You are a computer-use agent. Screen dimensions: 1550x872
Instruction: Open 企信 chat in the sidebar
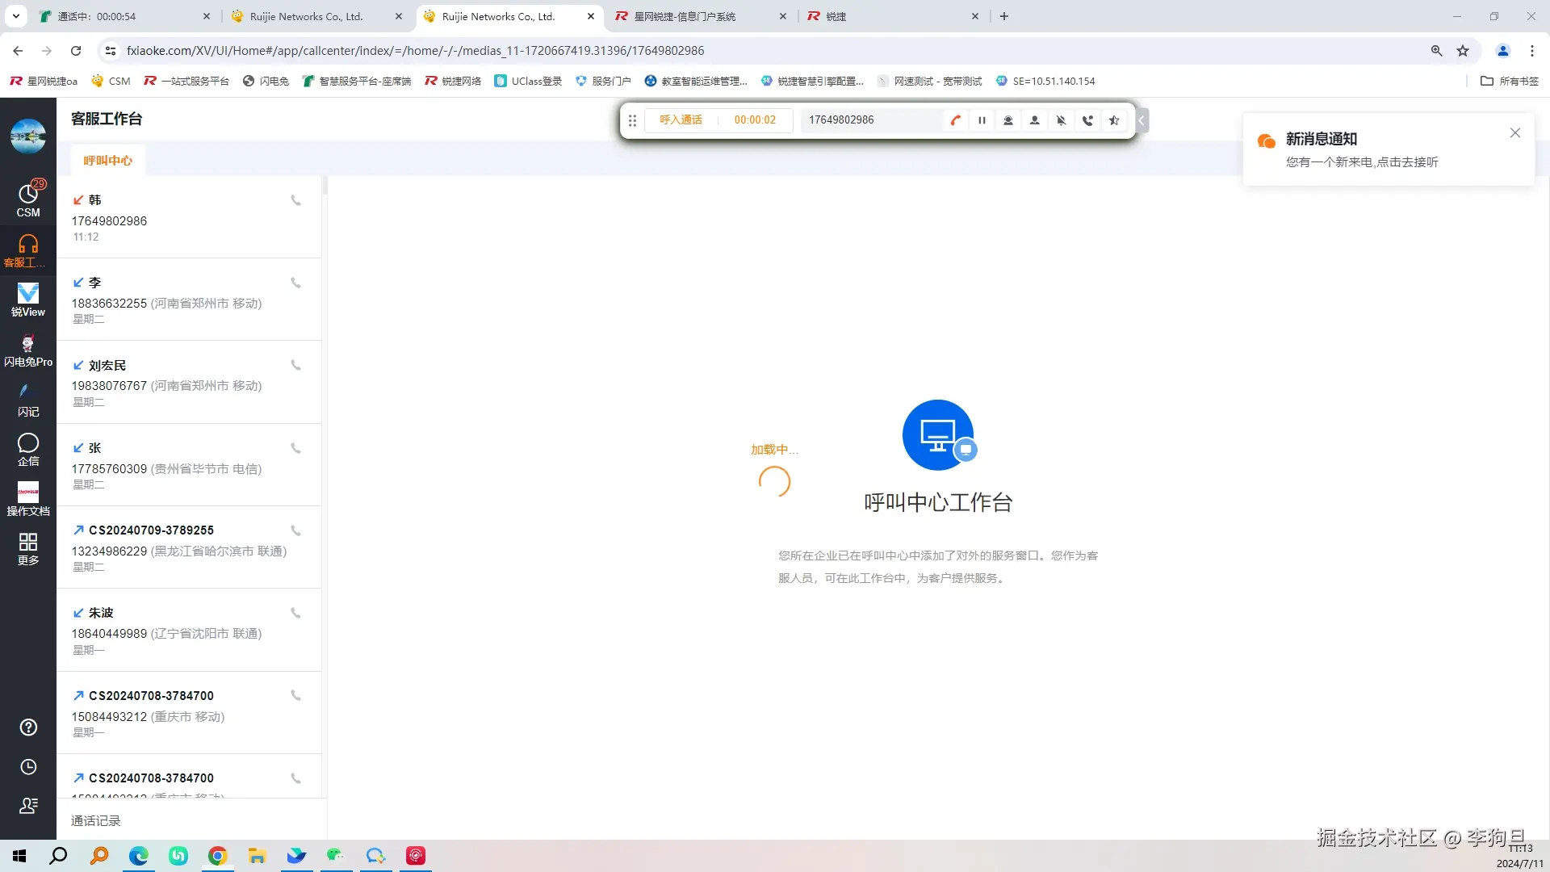(28, 449)
